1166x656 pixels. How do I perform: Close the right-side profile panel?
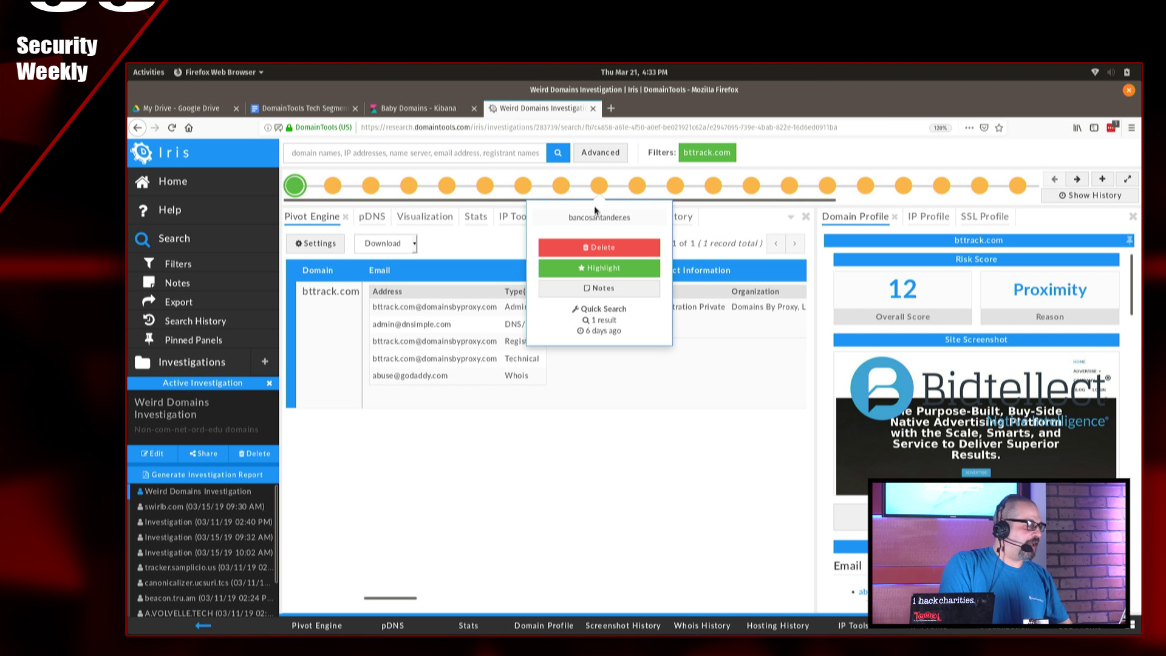coord(1133,217)
